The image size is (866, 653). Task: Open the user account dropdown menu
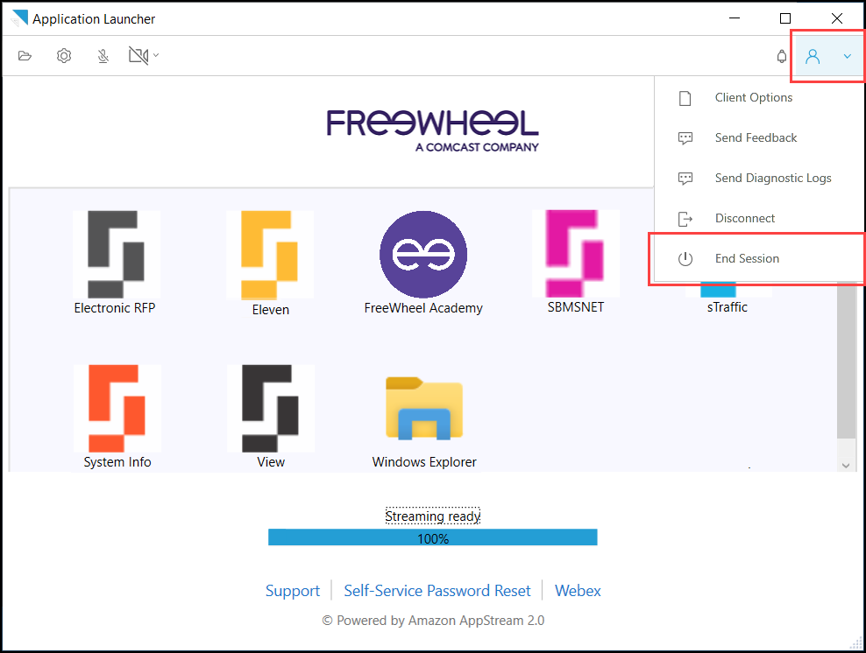point(827,56)
